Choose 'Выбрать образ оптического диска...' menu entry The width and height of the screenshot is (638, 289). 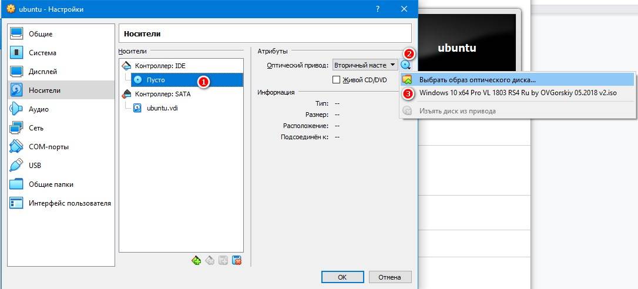477,80
